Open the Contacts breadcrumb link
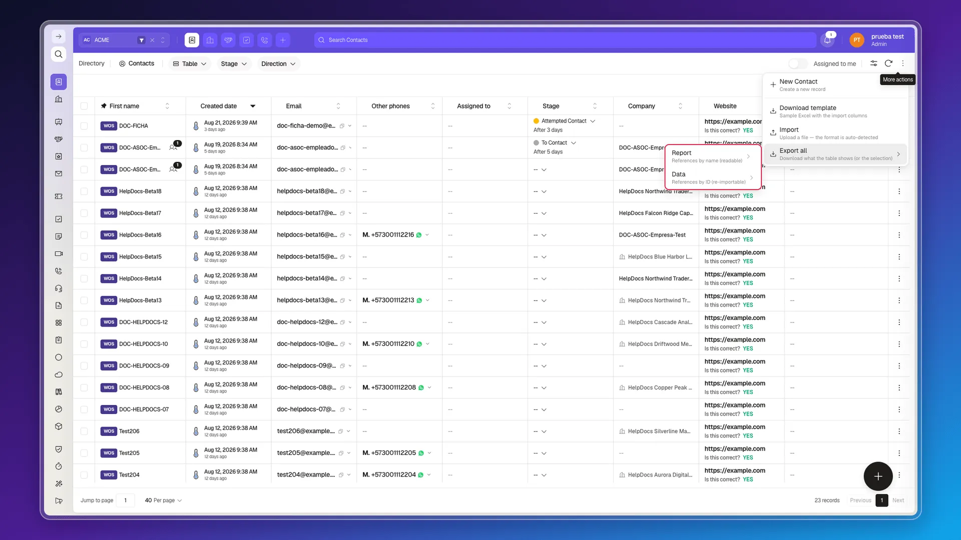The width and height of the screenshot is (961, 540). pos(137,63)
